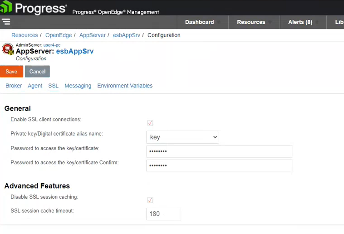
Task: Select the SSL tab
Action: [53, 86]
